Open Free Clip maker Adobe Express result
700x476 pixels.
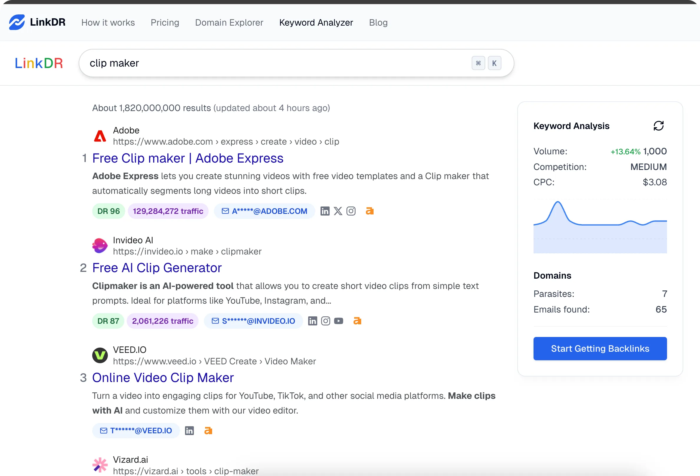pos(188,158)
